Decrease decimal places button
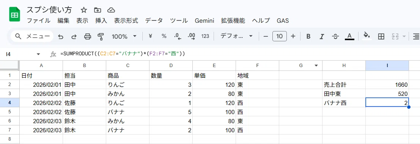The image size is (420, 144). tap(178, 36)
